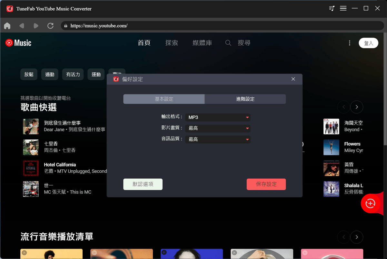Open the 音訊品質 dropdown

pos(218,139)
